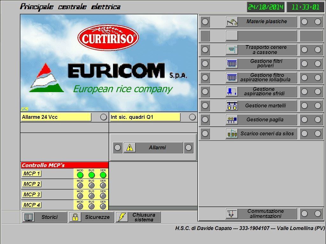Click the Allarme 24 Vcc yellow label
Screen dimensions: 326x244
point(56,117)
